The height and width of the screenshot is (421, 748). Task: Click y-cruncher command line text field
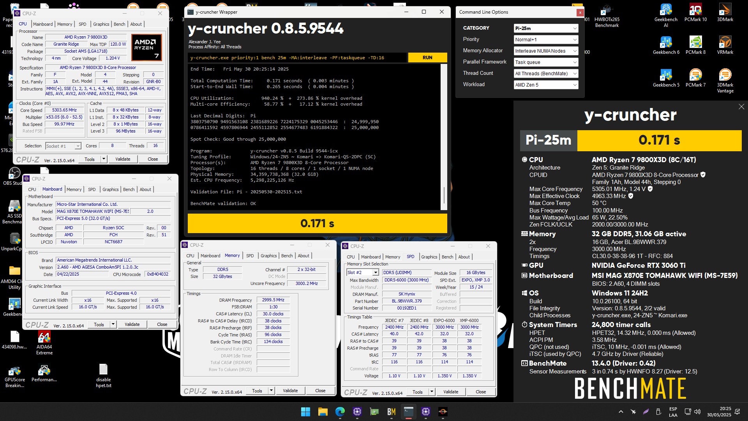click(x=297, y=58)
